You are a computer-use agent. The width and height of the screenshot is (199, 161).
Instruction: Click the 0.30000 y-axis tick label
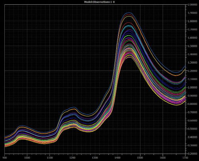(x=193, y=145)
